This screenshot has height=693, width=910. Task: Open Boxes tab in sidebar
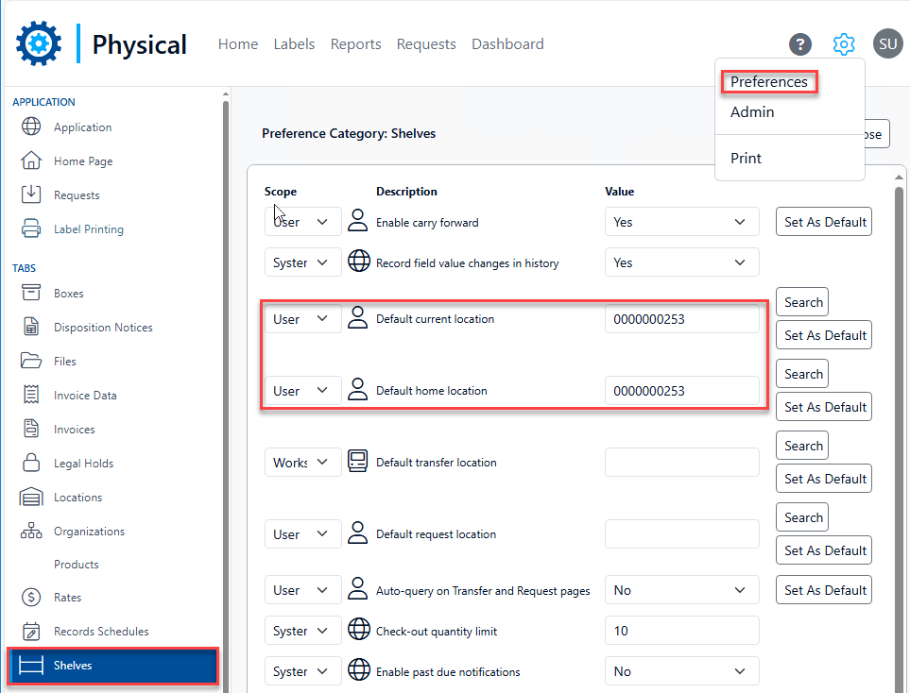[68, 294]
